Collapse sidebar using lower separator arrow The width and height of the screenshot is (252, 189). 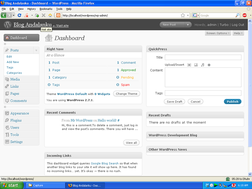click(x=5, y=107)
